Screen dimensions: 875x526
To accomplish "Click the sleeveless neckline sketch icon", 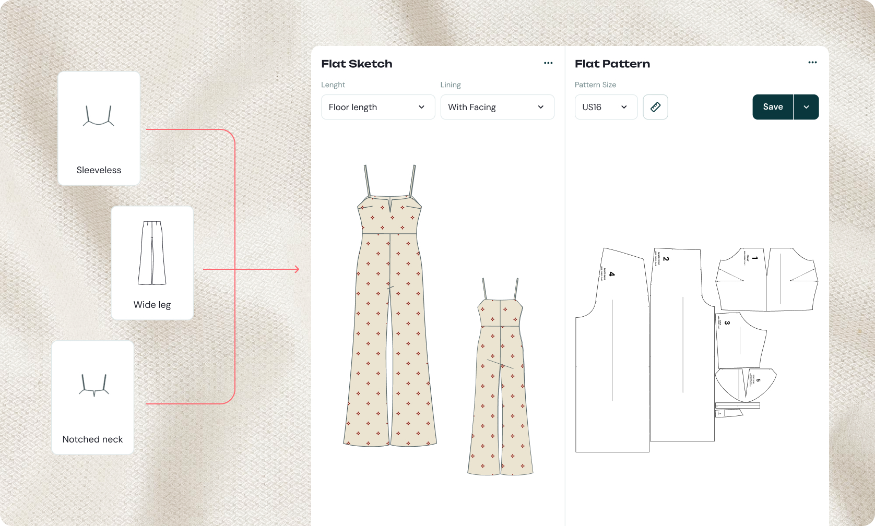I will (x=99, y=116).
